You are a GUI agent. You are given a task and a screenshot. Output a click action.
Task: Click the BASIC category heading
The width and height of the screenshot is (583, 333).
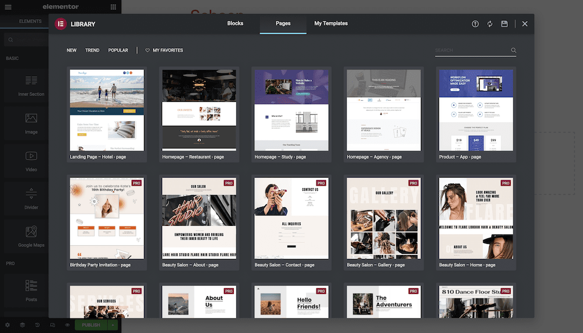coord(12,58)
